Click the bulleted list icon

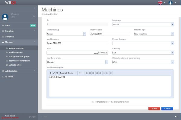[104, 73]
